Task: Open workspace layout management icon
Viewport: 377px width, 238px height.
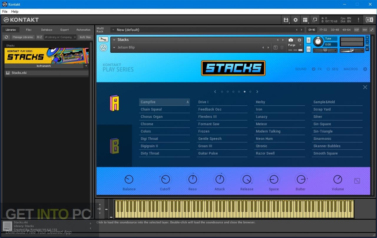Action: pos(305,20)
